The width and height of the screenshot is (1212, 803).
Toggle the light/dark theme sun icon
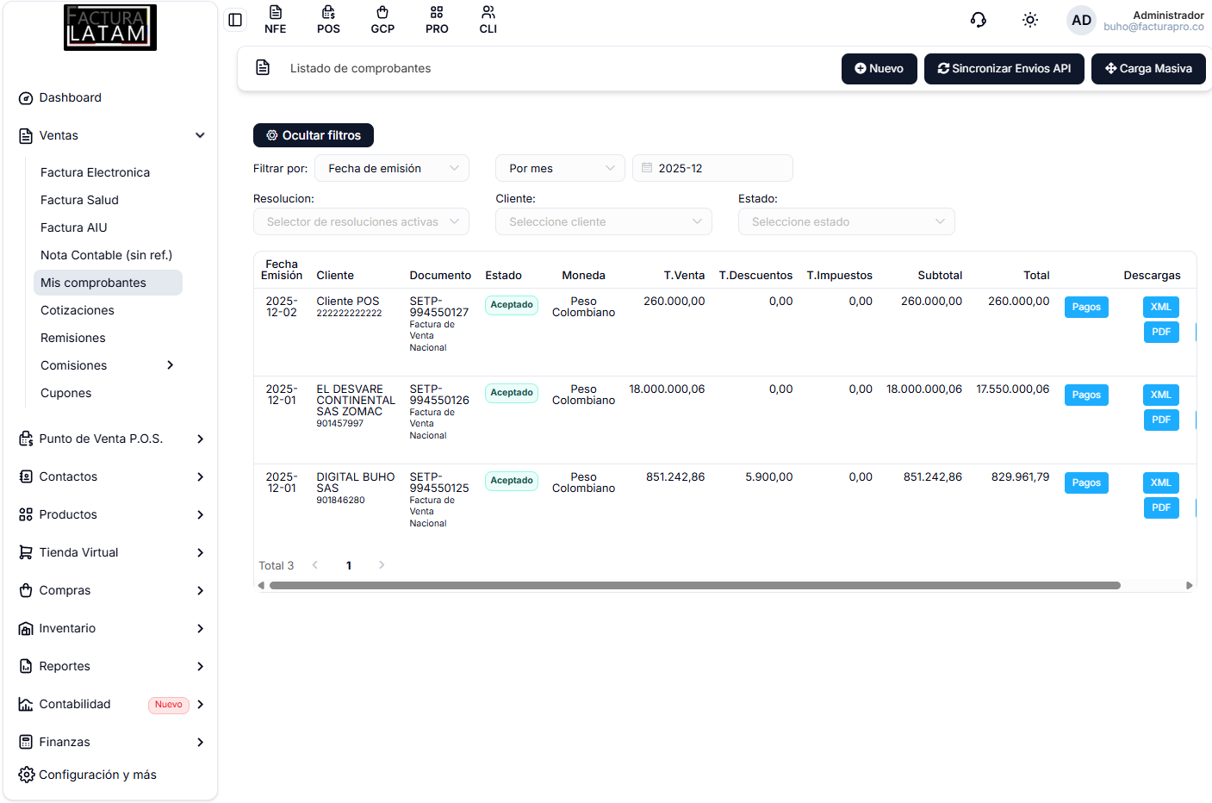tap(1029, 20)
